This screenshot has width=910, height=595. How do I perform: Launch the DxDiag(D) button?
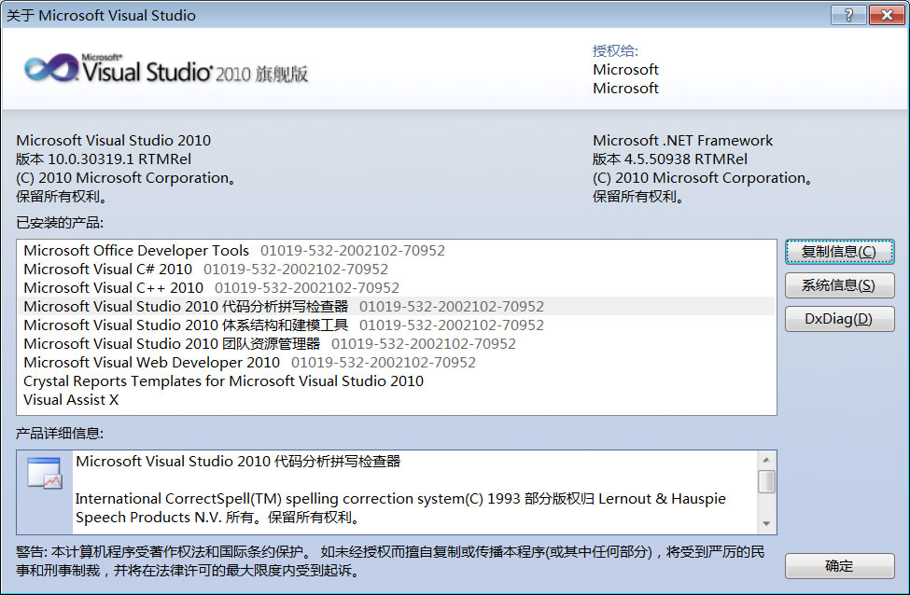pyautogui.click(x=839, y=319)
